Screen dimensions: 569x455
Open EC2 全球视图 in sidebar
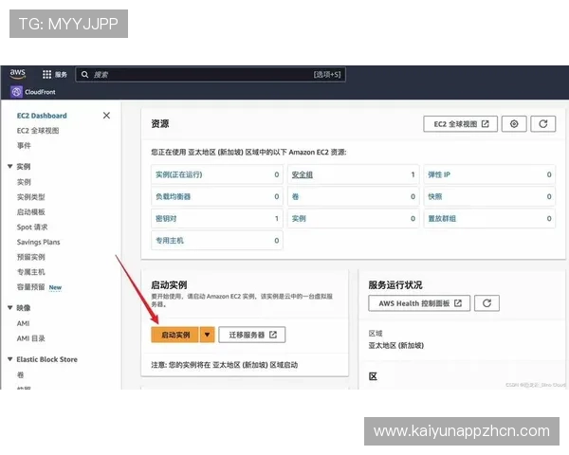(x=38, y=131)
